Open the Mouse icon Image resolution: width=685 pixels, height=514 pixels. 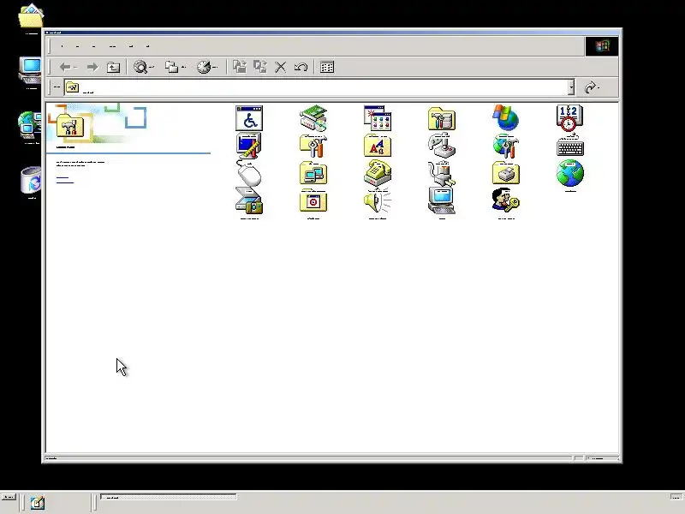coord(249,174)
